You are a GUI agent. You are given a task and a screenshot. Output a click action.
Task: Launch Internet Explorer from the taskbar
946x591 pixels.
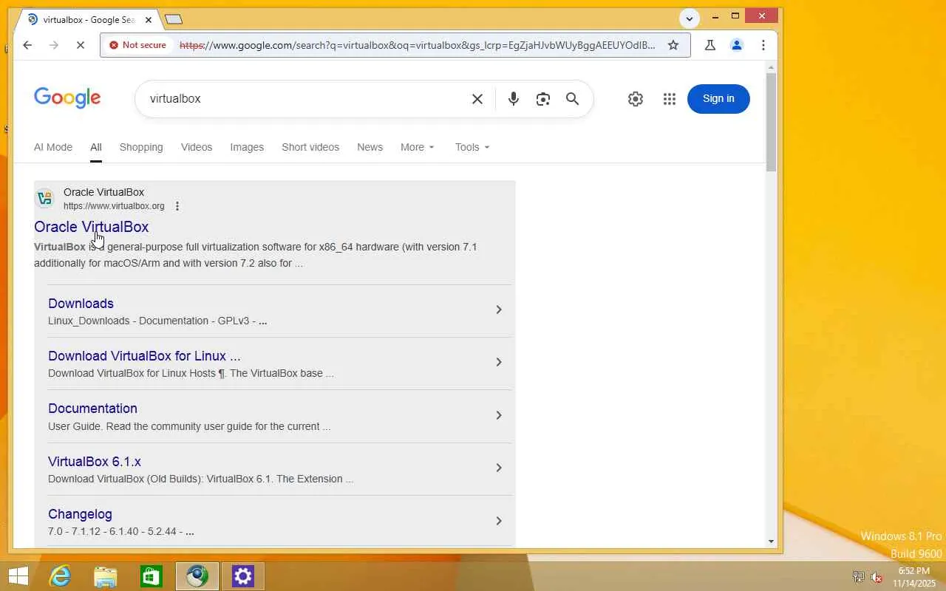click(x=60, y=576)
